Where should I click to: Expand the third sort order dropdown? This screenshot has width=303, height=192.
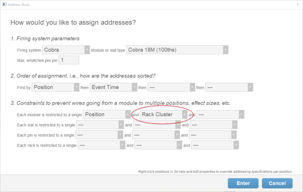coord(171,87)
